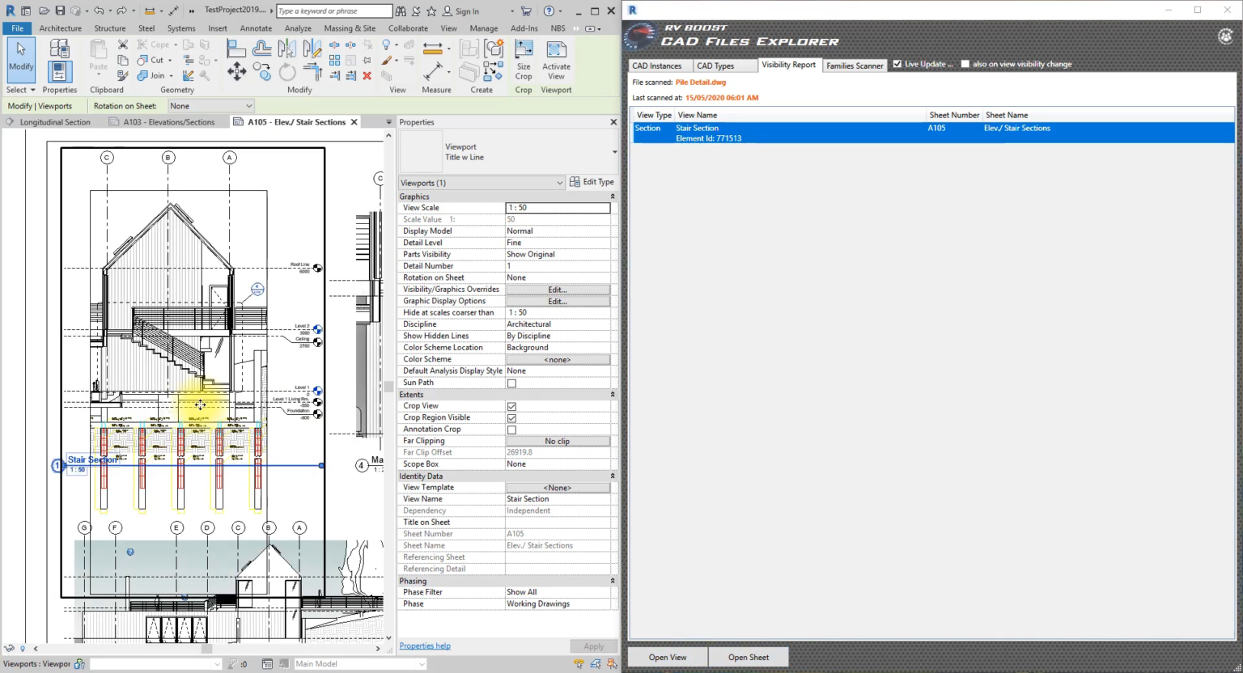
Task: Toggle the Live Update checkbox
Action: point(897,64)
